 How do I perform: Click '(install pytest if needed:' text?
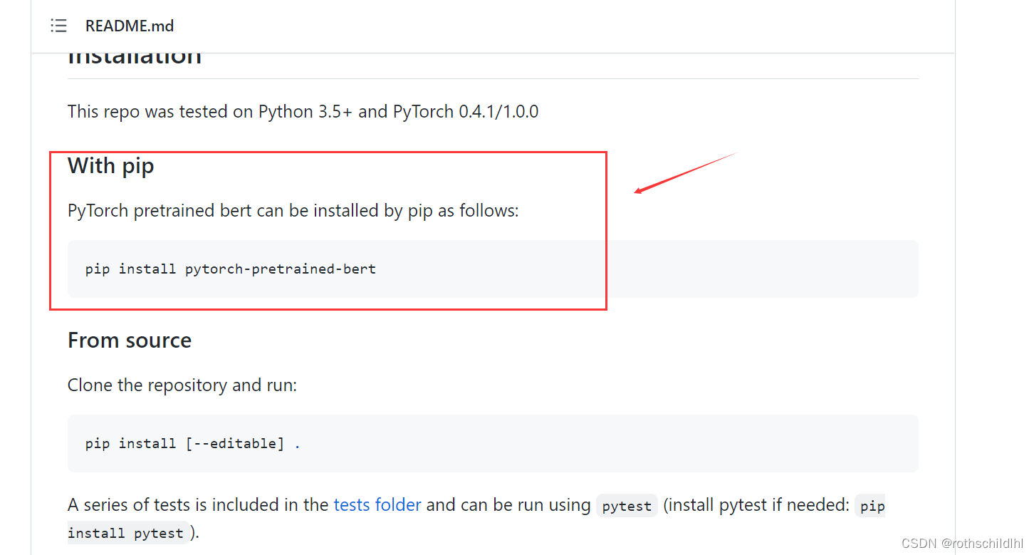click(756, 505)
